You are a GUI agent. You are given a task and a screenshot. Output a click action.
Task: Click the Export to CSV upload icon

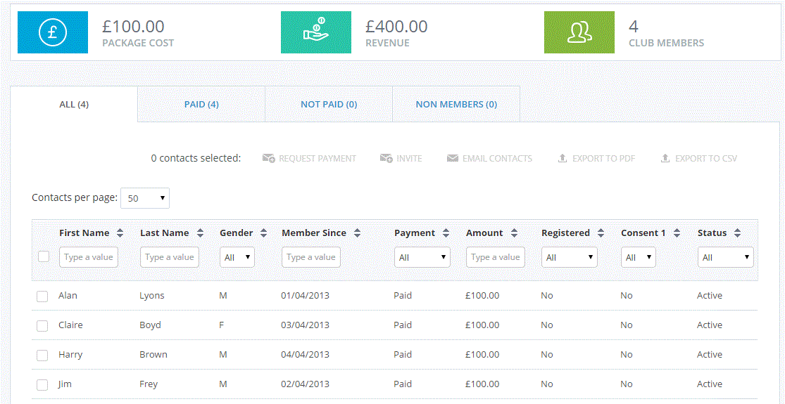tap(665, 159)
